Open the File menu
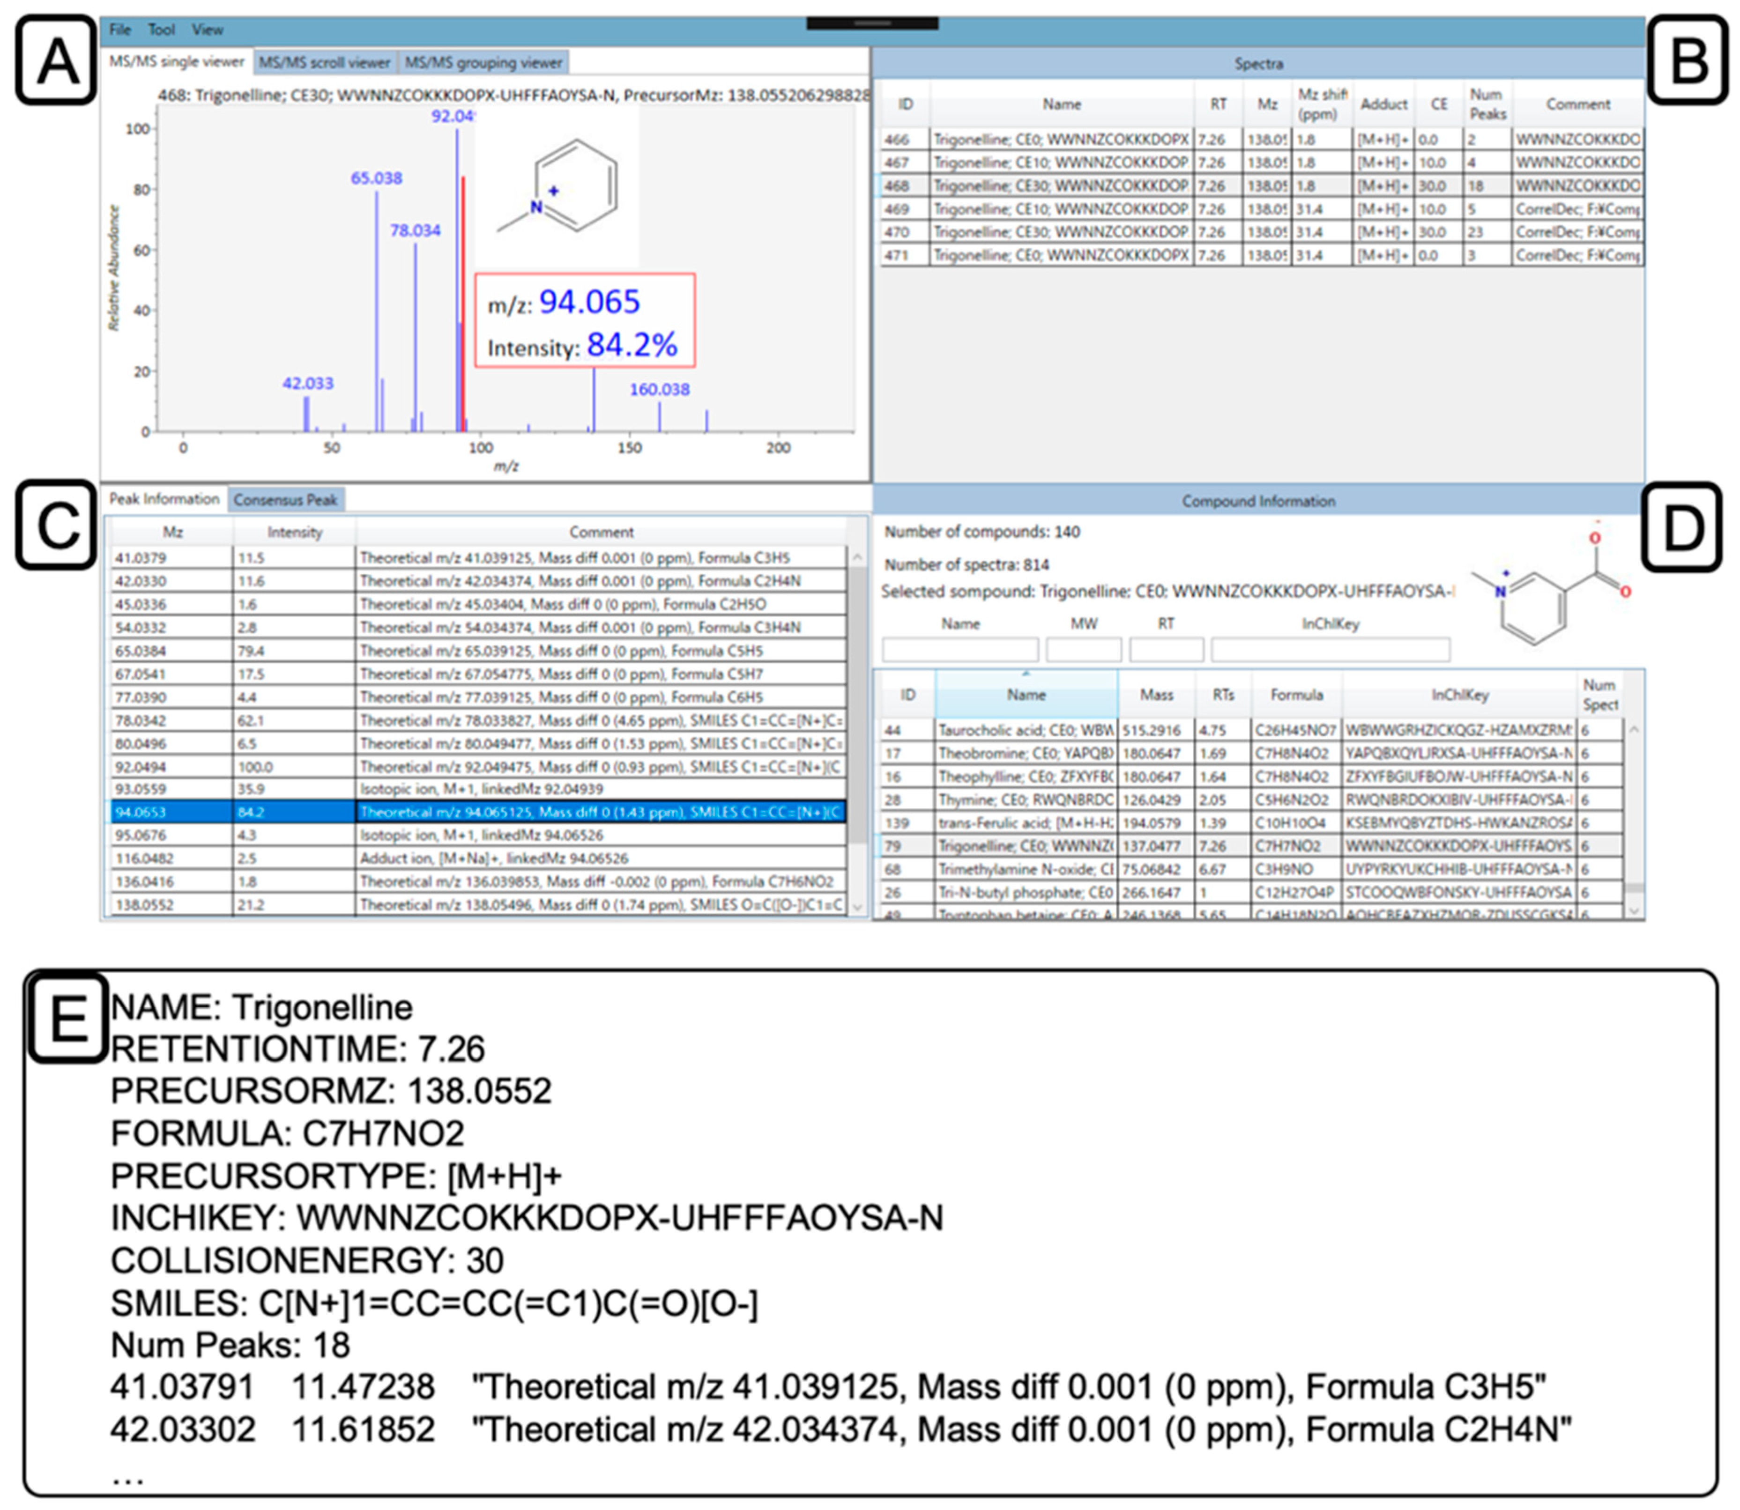This screenshot has height=1510, width=1740. (120, 30)
